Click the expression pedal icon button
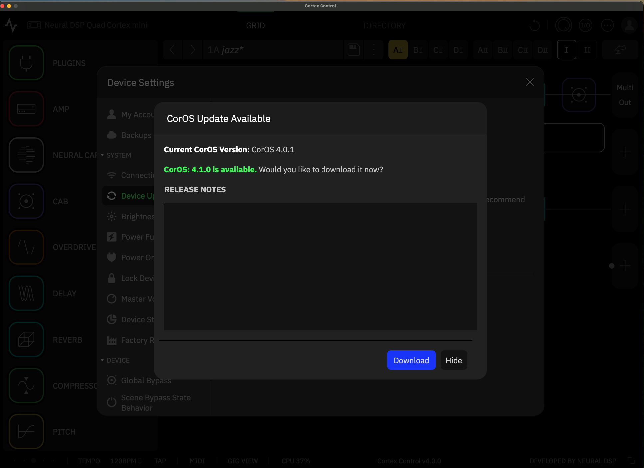This screenshot has height=468, width=644. pyautogui.click(x=620, y=50)
